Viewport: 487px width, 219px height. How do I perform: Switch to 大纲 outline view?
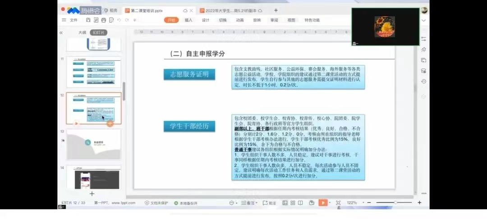82,32
